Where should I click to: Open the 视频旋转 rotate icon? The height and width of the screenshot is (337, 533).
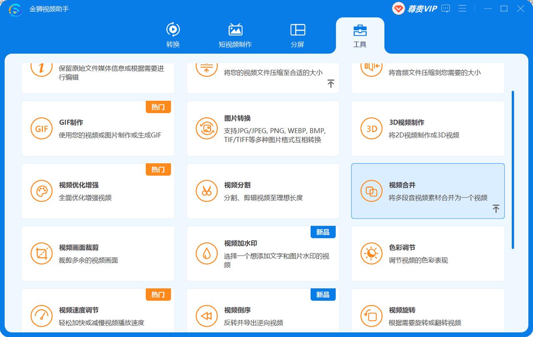(x=371, y=315)
